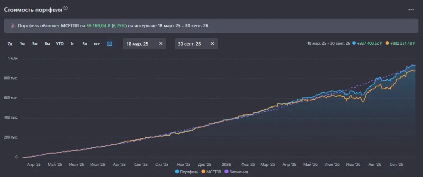Clear the end date 30 сент. 26
This screenshot has width=423, height=177.
pos(212,43)
